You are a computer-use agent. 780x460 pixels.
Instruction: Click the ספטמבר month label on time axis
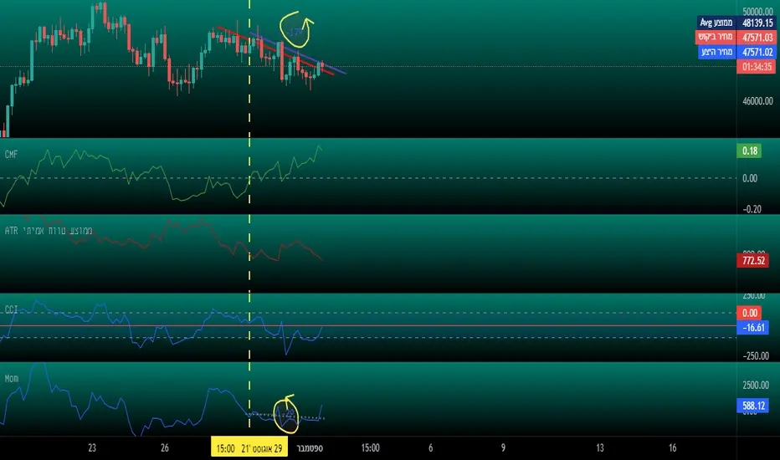click(x=310, y=448)
